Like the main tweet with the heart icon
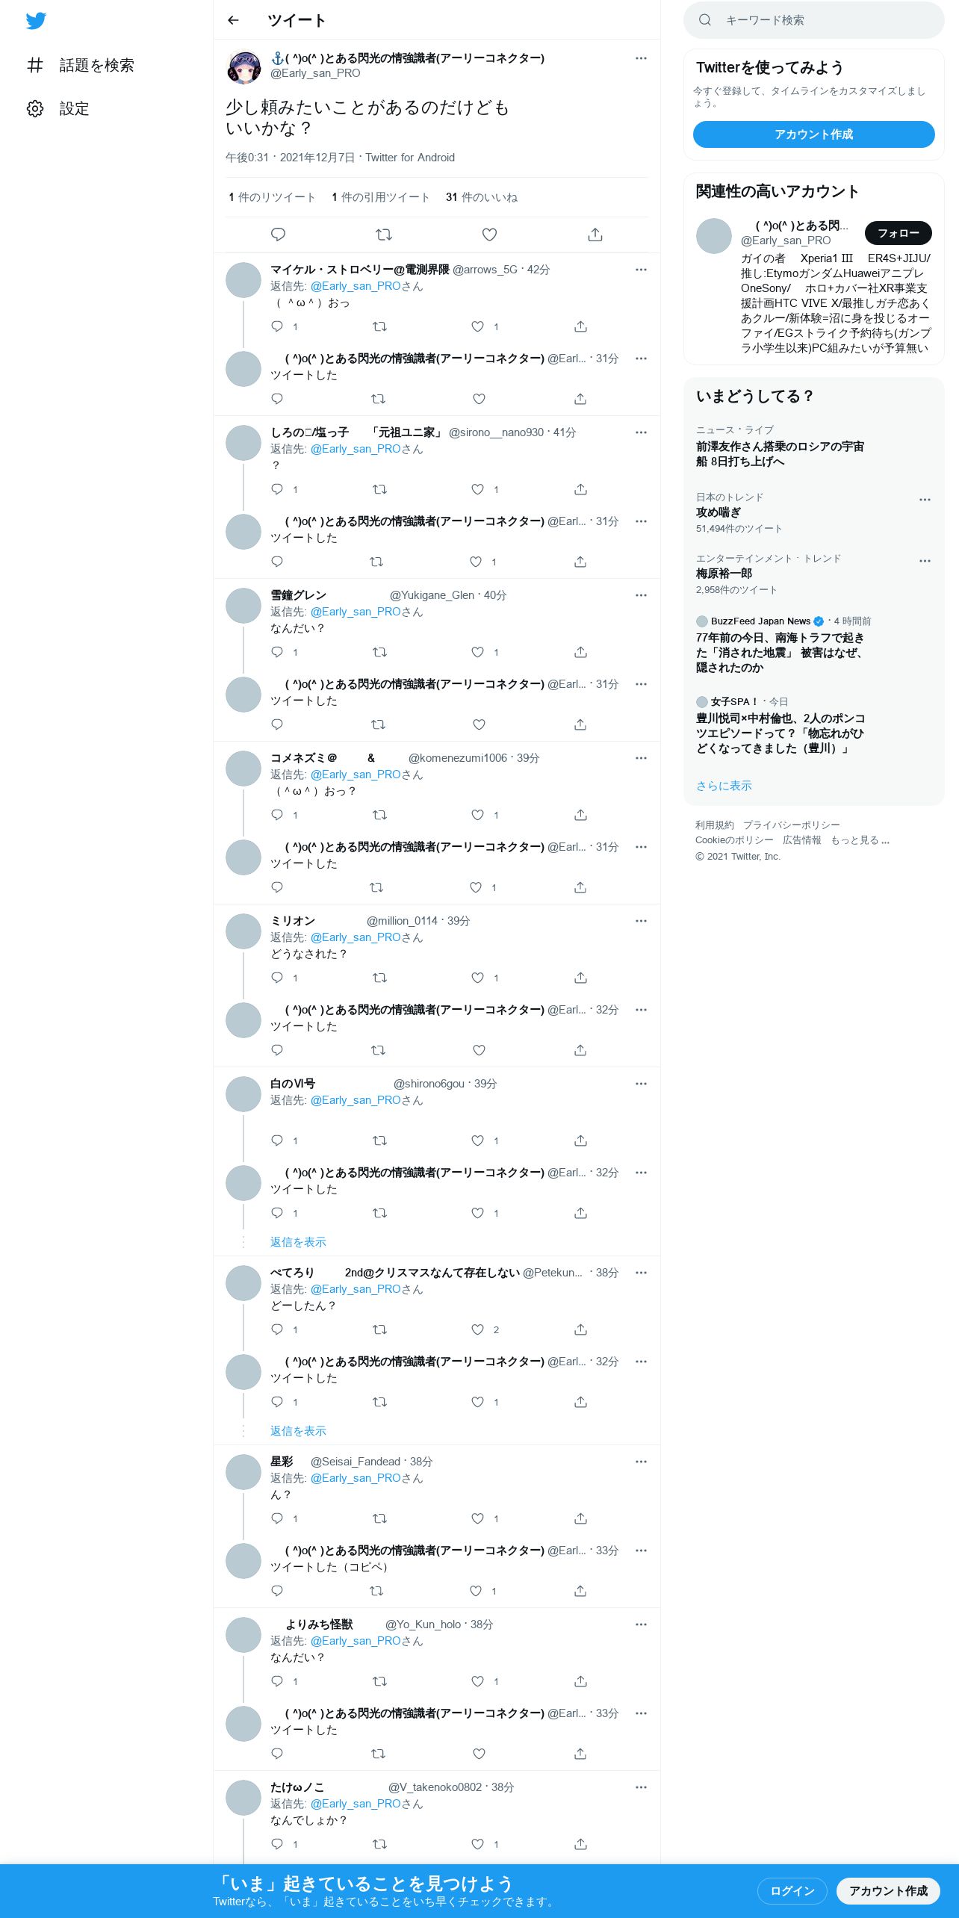 [x=489, y=235]
